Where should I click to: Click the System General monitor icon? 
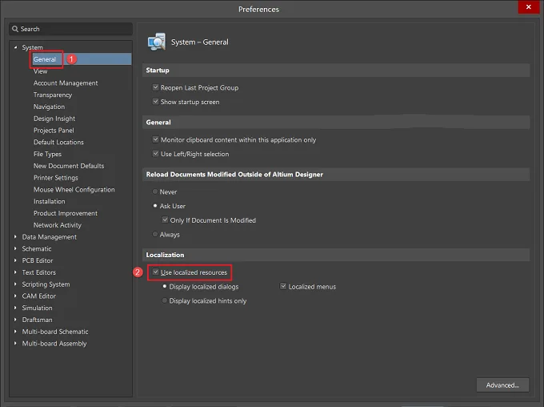tap(156, 42)
